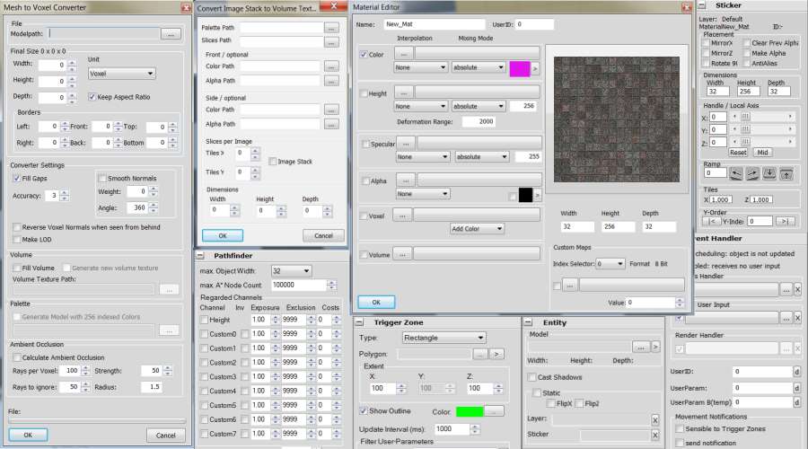This screenshot has height=449, width=808.
Task: Enable the Height channel in Pathfinder
Action: [204, 320]
